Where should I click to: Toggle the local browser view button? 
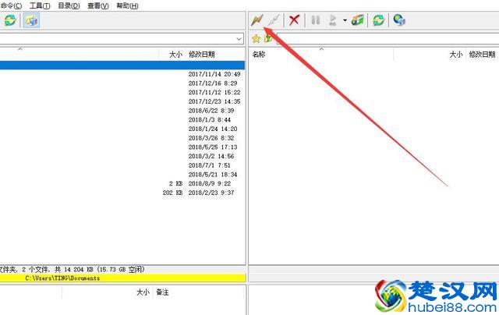click(32, 20)
